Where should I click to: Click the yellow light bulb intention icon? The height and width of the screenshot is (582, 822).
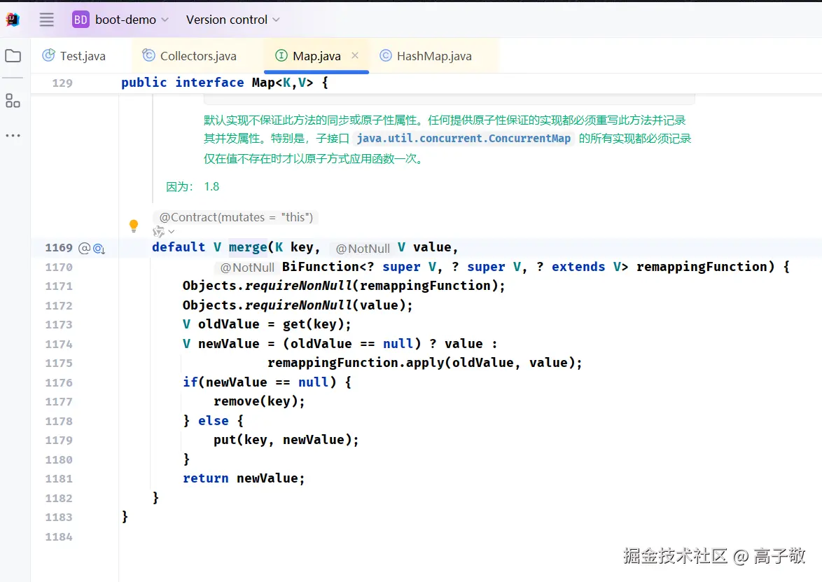(134, 226)
